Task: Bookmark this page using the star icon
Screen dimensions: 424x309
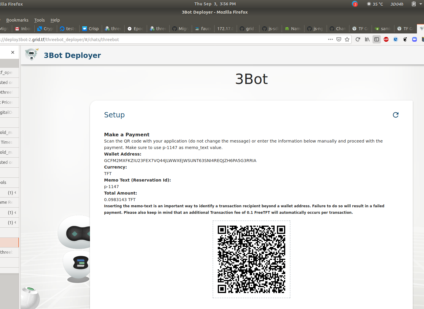Action: pos(347,39)
